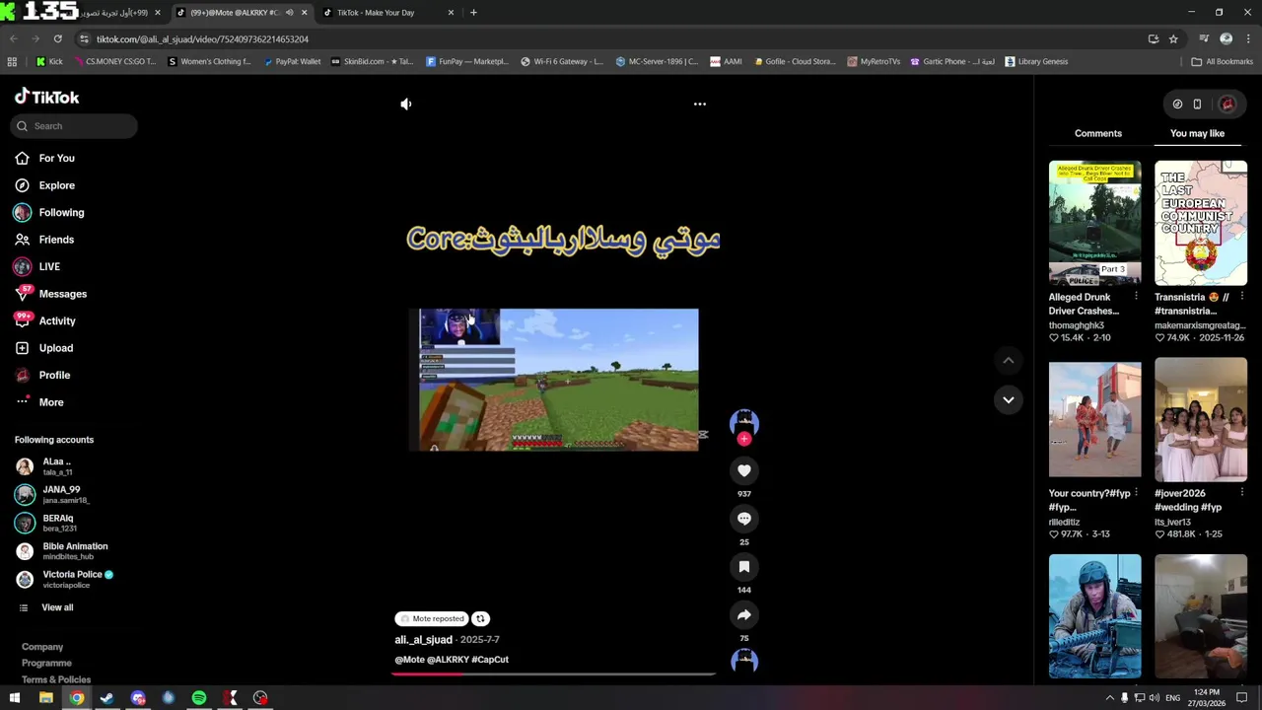The width and height of the screenshot is (1262, 710).
Task: Open the creator avatar above the like button
Action: pyautogui.click(x=744, y=422)
